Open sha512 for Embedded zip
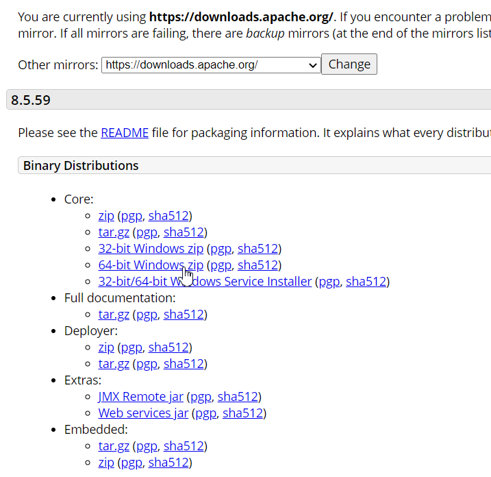The width and height of the screenshot is (491, 477). click(x=168, y=463)
